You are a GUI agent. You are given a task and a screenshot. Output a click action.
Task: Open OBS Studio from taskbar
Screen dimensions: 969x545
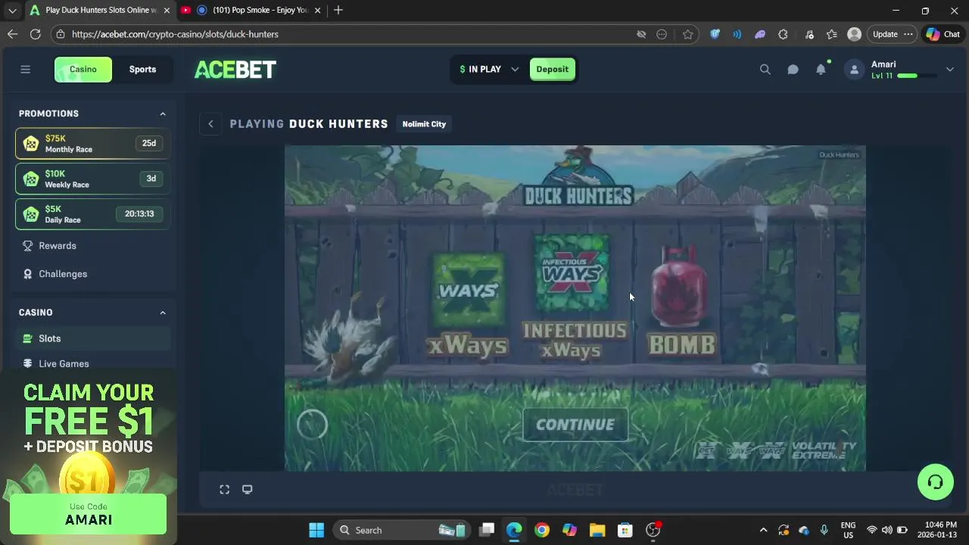pyautogui.click(x=653, y=530)
